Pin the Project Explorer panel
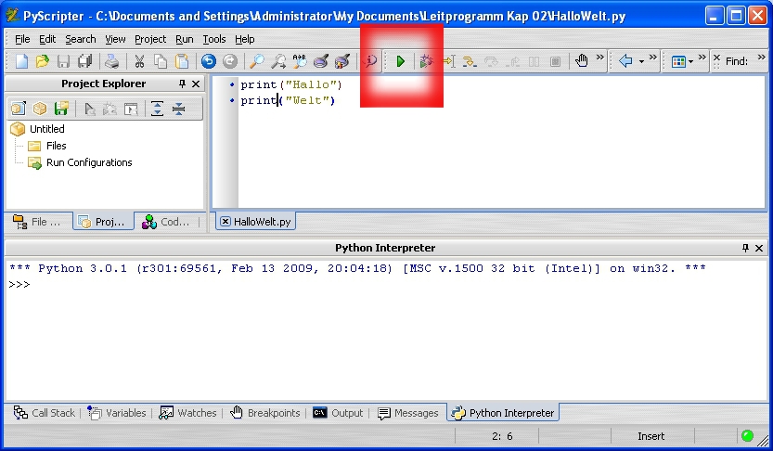This screenshot has height=451, width=773. click(x=183, y=84)
